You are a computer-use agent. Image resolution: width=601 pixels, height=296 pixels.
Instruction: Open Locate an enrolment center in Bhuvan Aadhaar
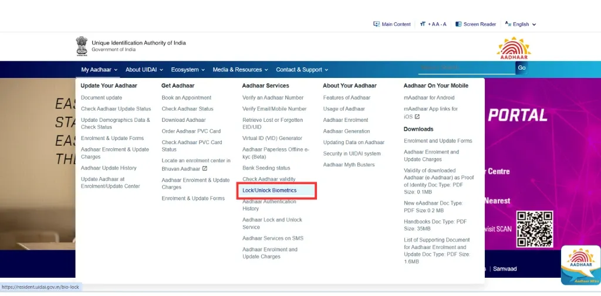[x=196, y=164]
